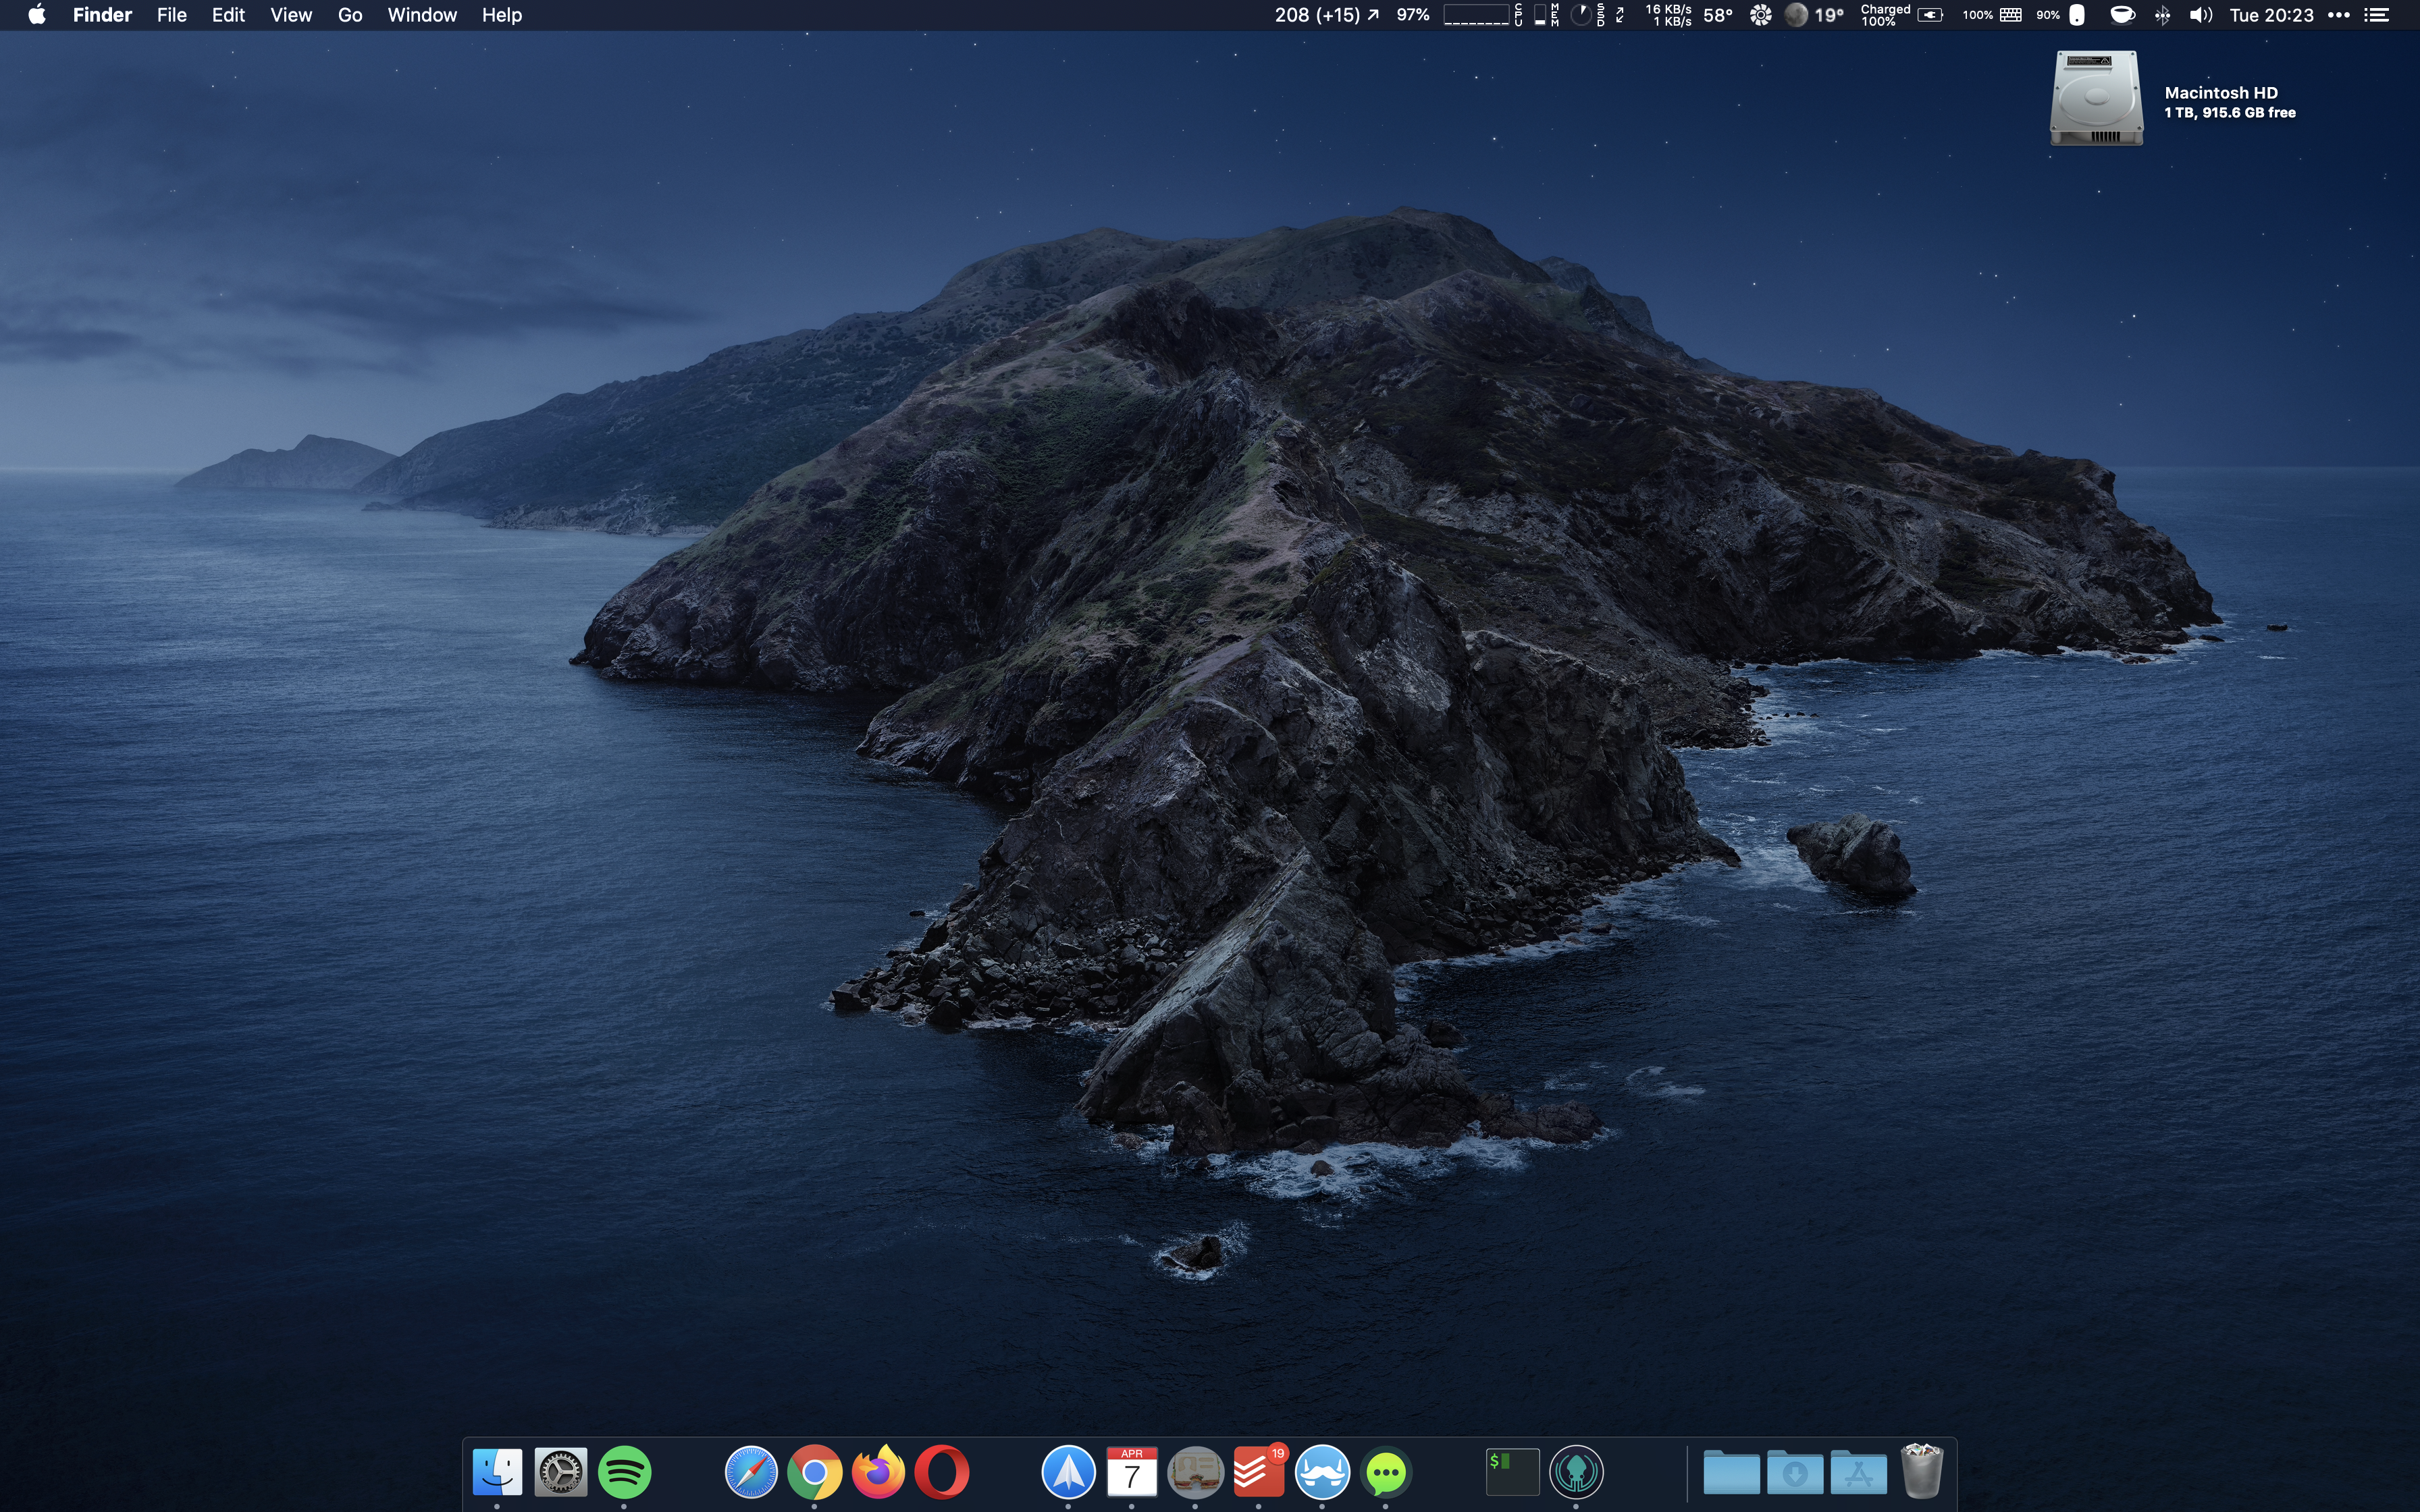Click the Tue 20:23 clock

coord(2271,15)
